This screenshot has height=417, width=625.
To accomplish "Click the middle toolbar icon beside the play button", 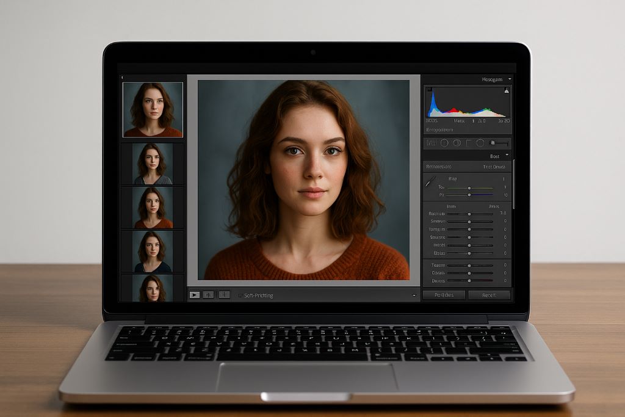I will 209,295.
